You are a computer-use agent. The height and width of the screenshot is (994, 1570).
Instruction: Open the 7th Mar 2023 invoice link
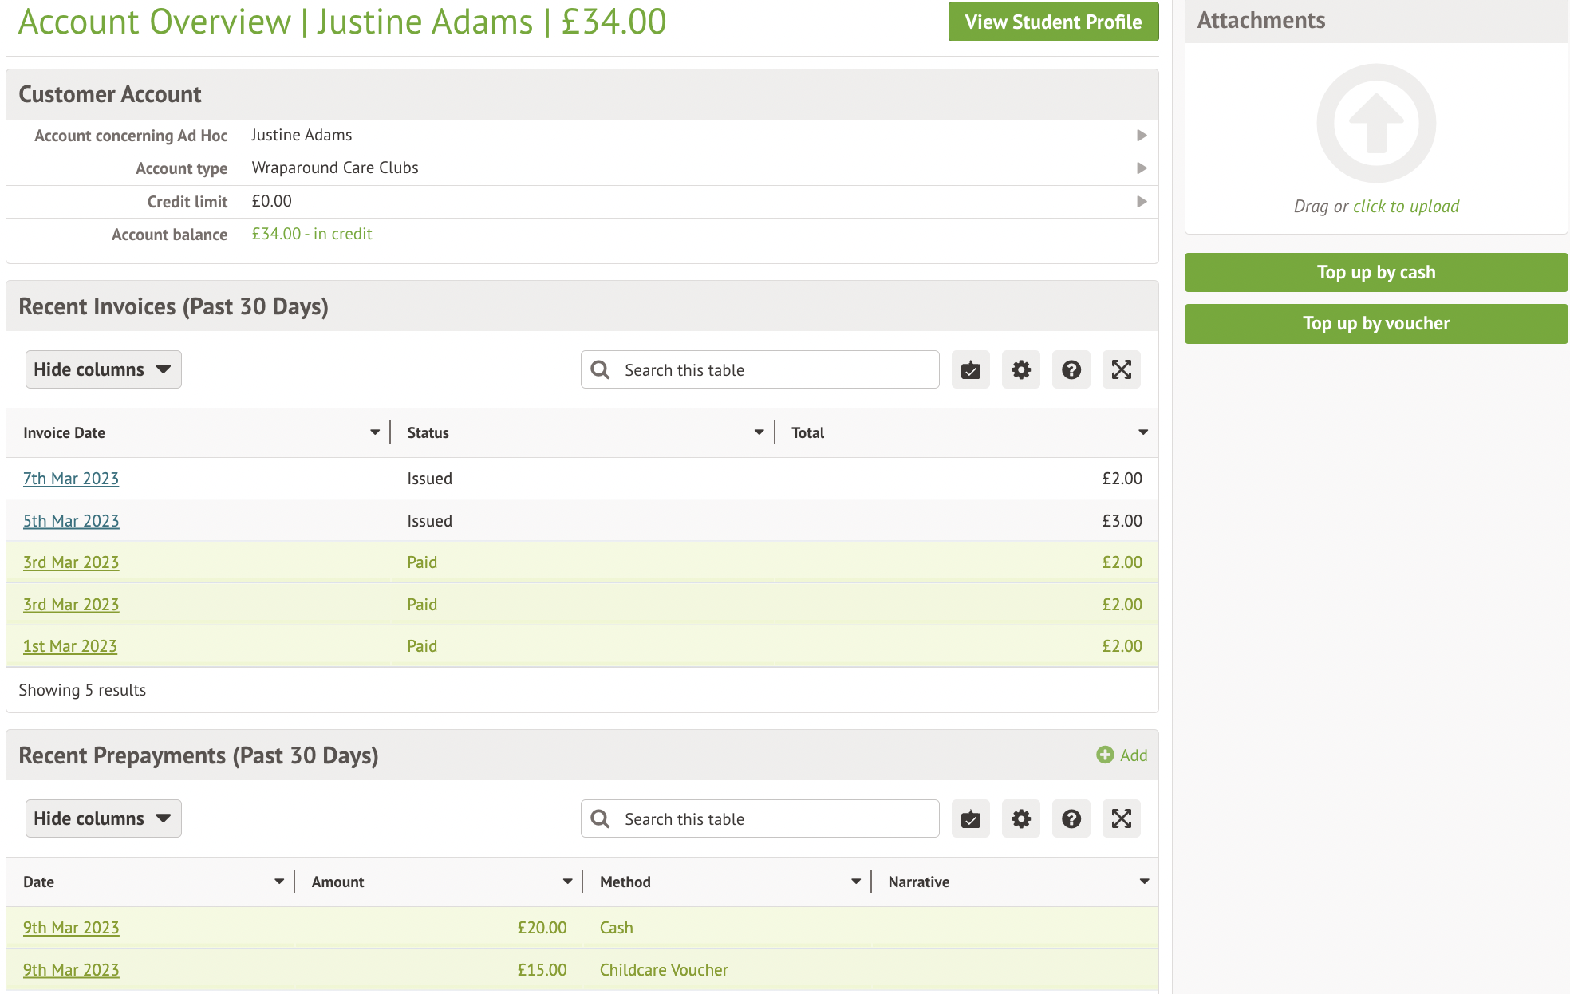(71, 479)
